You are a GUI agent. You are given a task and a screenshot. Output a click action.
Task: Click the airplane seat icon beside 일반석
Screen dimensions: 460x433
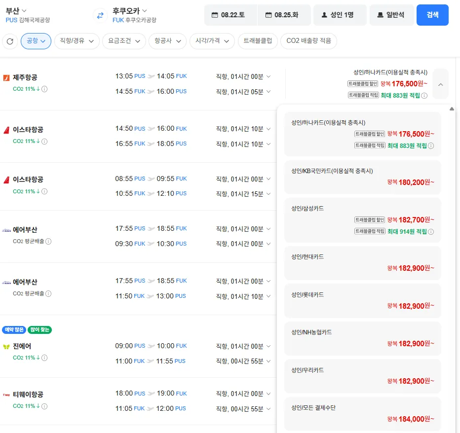tap(380, 15)
